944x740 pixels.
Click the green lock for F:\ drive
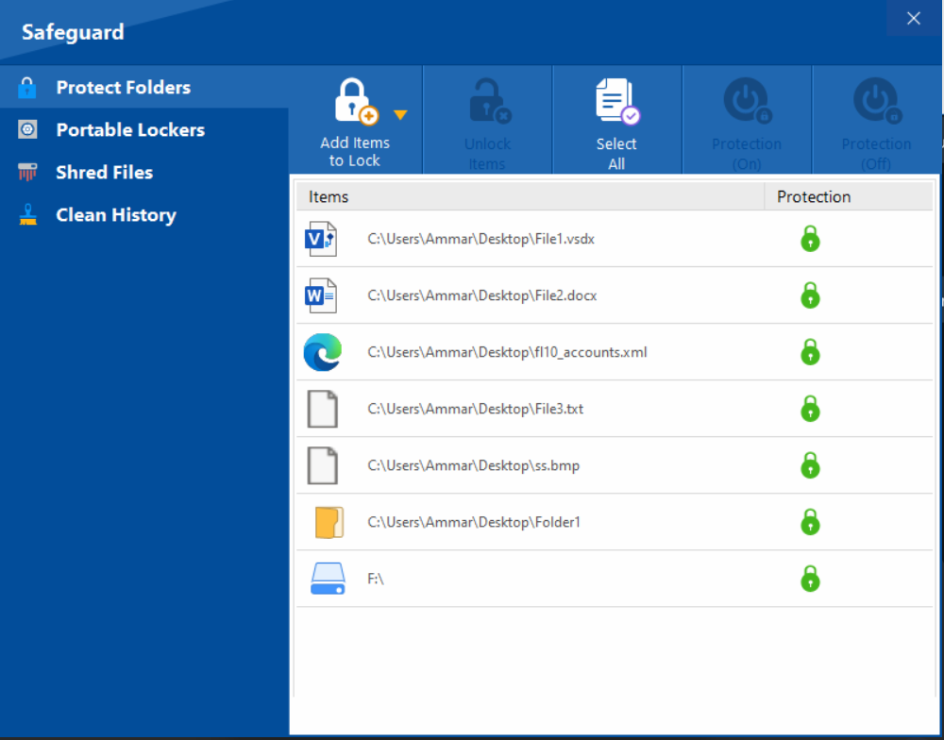tap(810, 578)
